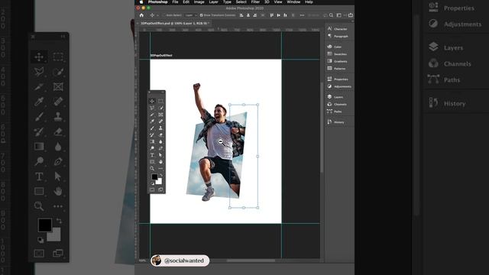This screenshot has height=275, width=489.
Task: Open workspace switcher icon in options bar
Action: (339, 15)
